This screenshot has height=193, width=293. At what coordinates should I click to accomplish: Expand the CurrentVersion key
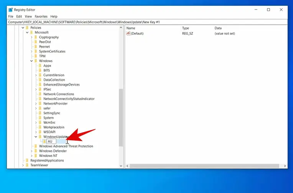36,75
